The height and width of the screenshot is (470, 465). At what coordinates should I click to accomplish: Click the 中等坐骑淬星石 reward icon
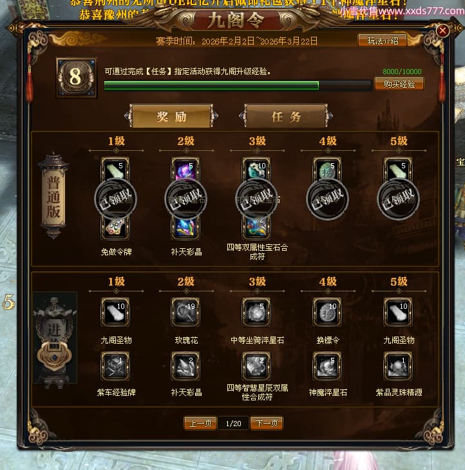[x=256, y=312]
